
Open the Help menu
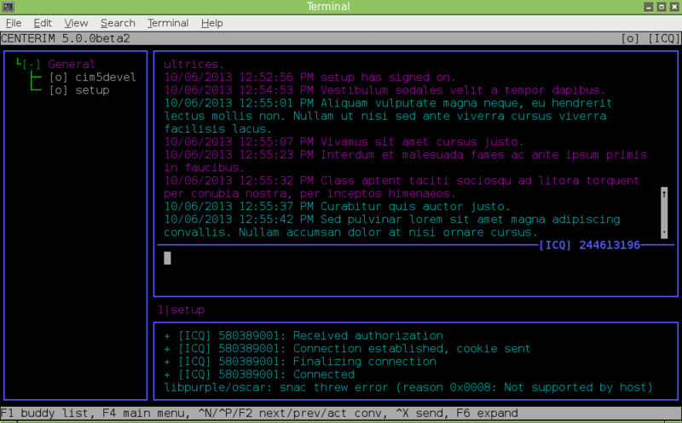pos(211,23)
